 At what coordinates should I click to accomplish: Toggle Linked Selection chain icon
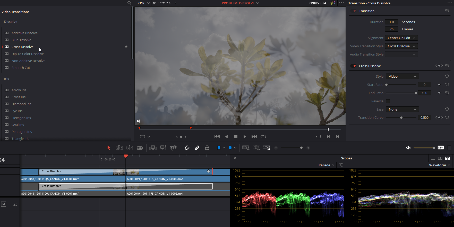pyautogui.click(x=197, y=148)
